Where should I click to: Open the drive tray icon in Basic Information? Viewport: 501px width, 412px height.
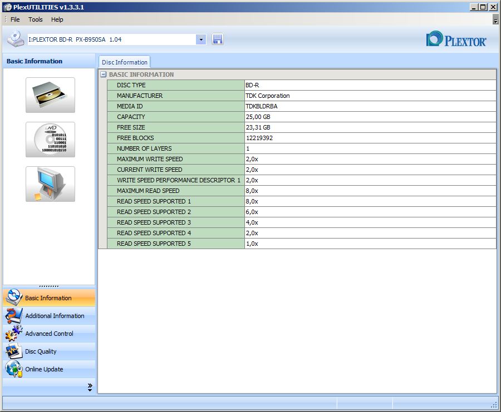click(x=51, y=95)
